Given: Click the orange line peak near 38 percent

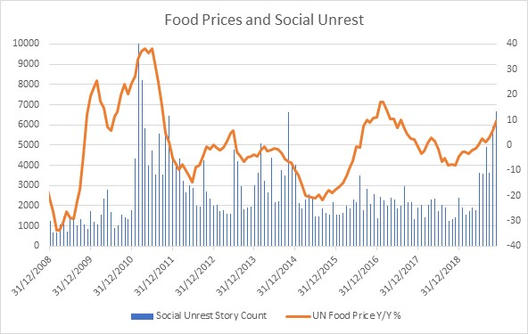Looking at the screenshot, I should [x=144, y=49].
